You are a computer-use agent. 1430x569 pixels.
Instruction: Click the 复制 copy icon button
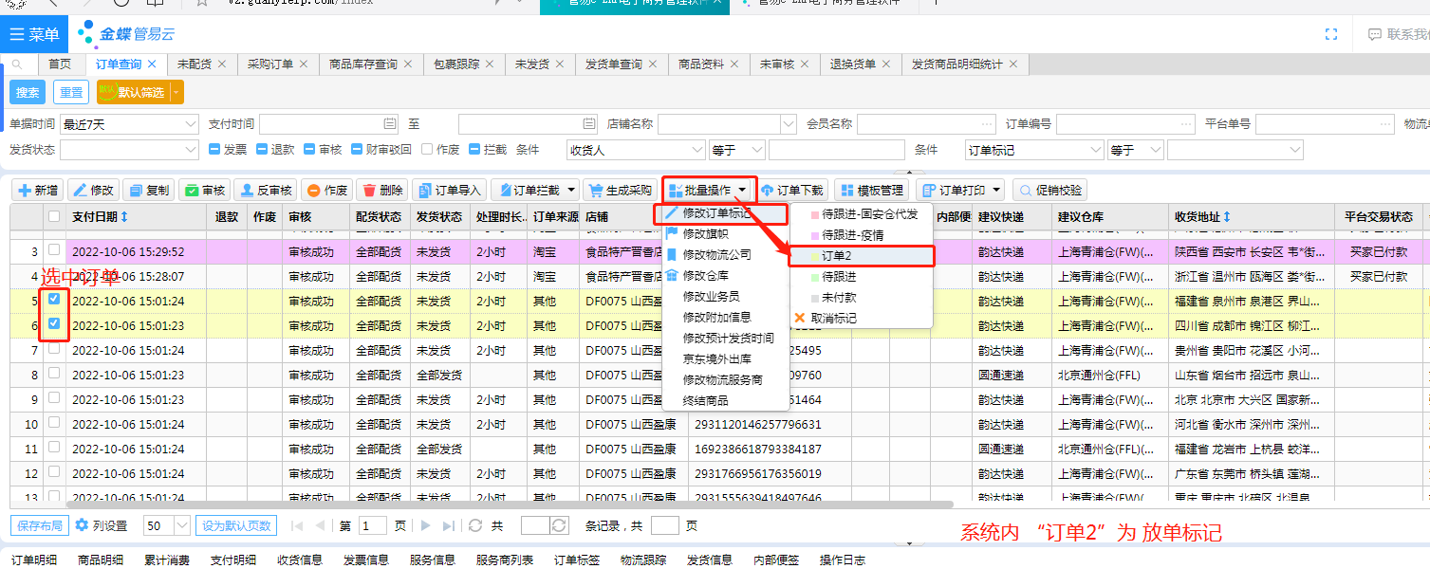(148, 191)
